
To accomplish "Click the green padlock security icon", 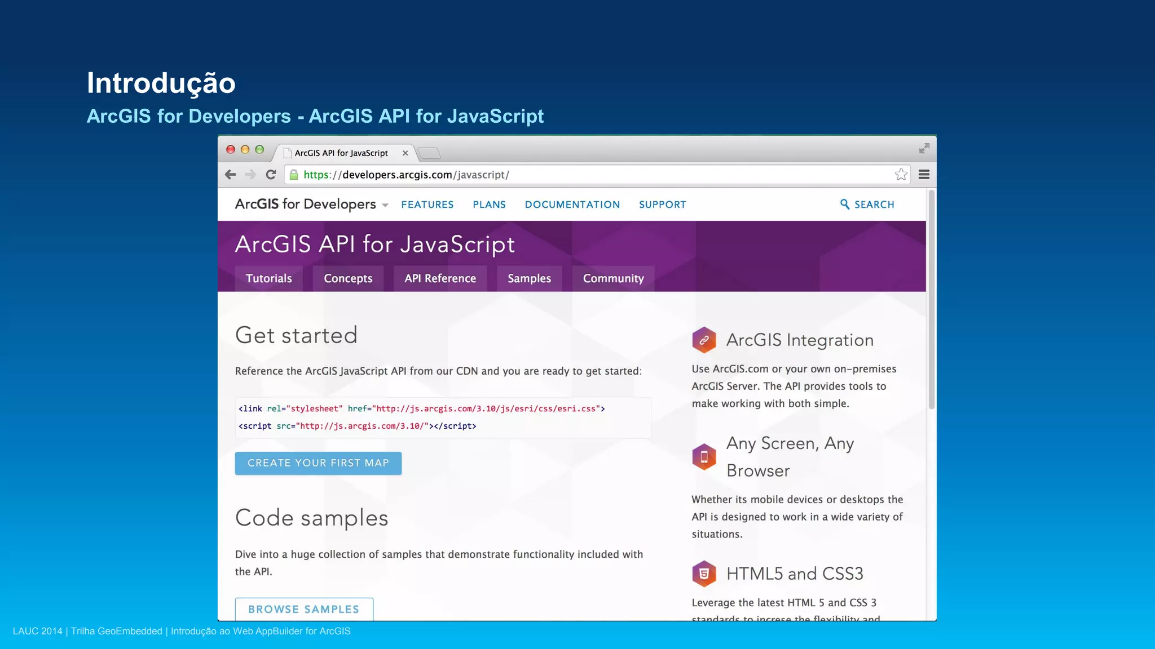I will 294,175.
